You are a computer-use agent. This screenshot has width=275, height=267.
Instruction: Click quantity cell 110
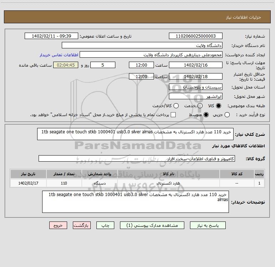[64, 183]
